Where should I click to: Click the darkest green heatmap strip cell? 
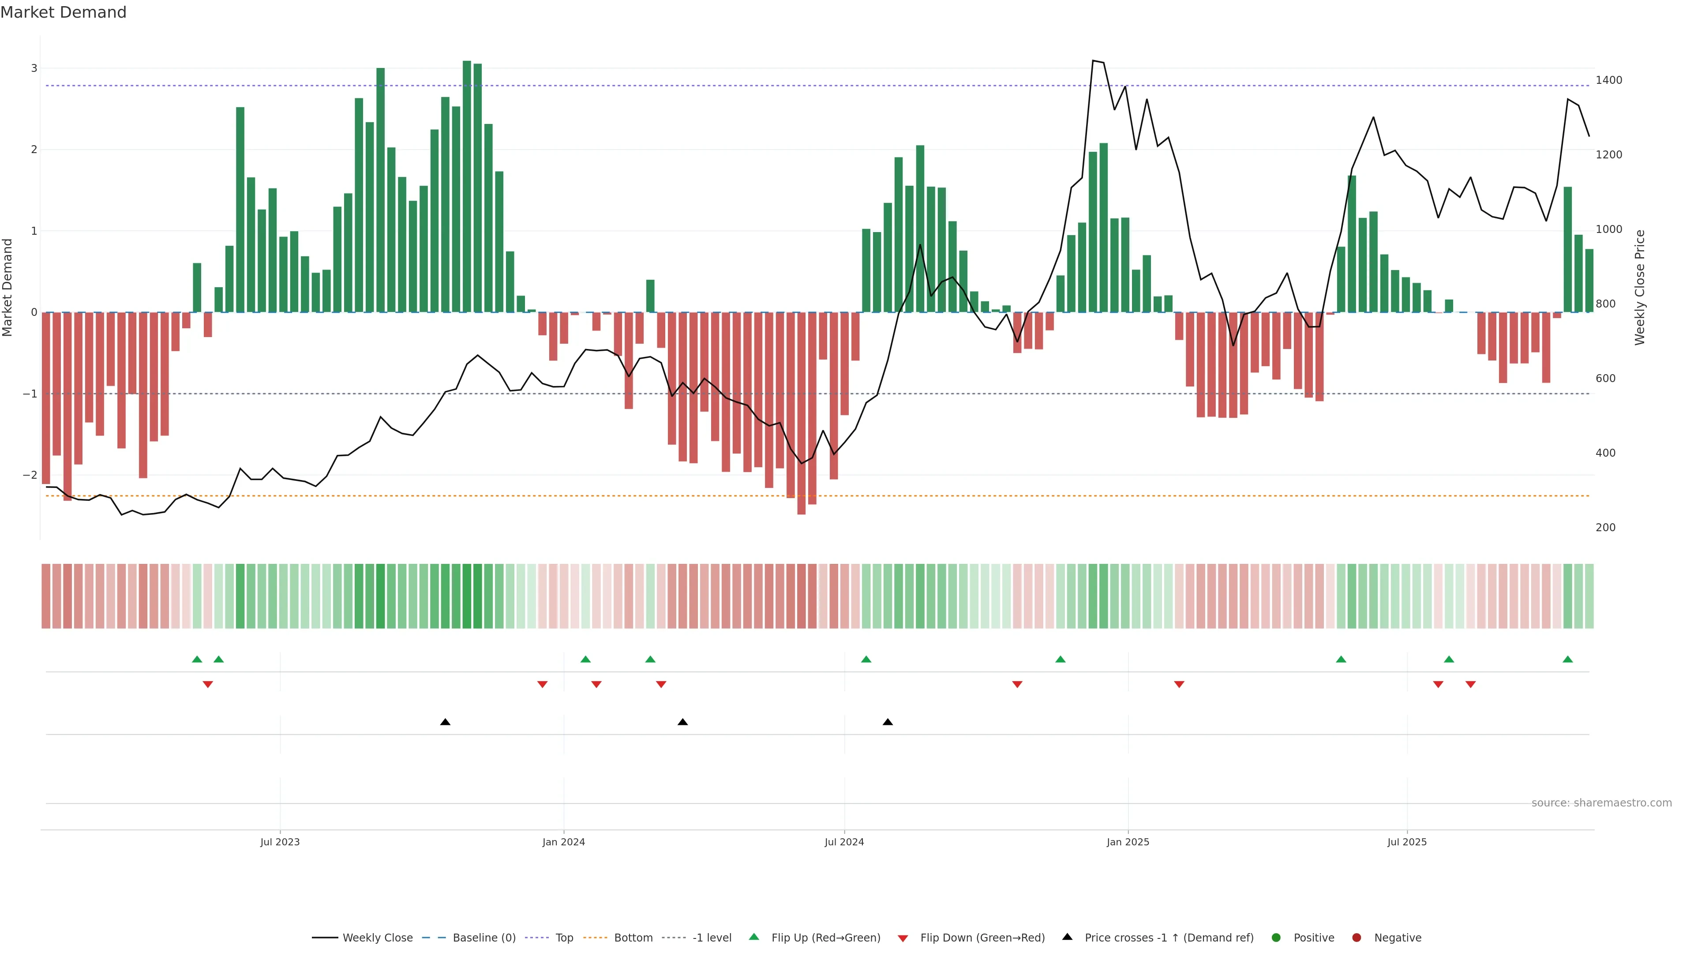467,596
